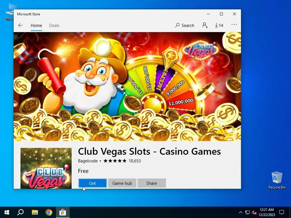
Task: Click the Share button
Action: click(152, 183)
